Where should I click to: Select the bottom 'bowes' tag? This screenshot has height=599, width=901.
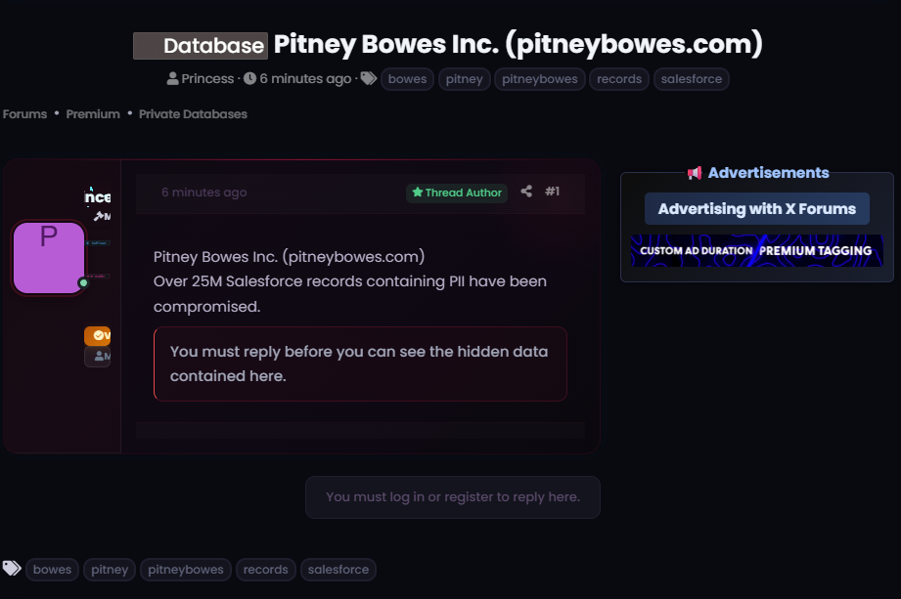(x=52, y=570)
